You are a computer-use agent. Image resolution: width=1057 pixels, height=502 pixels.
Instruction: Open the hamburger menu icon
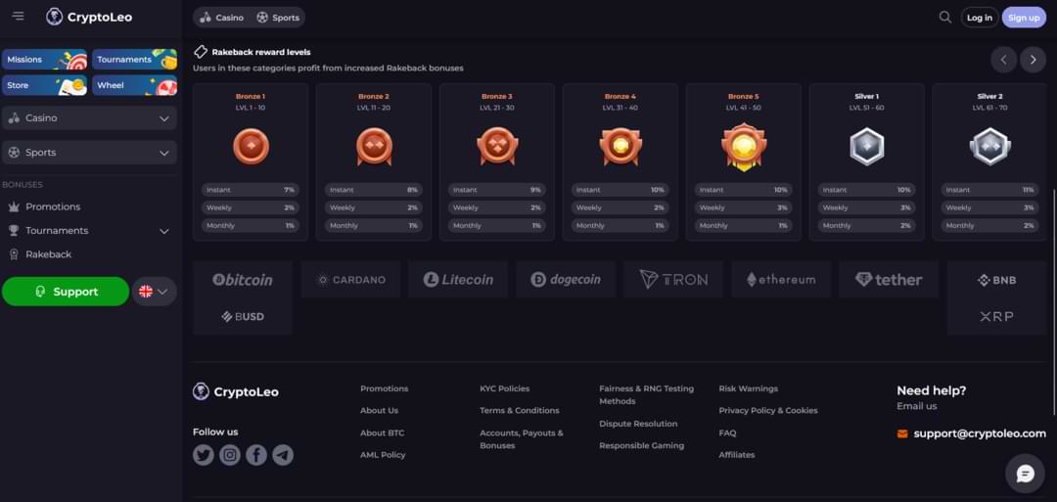point(19,16)
